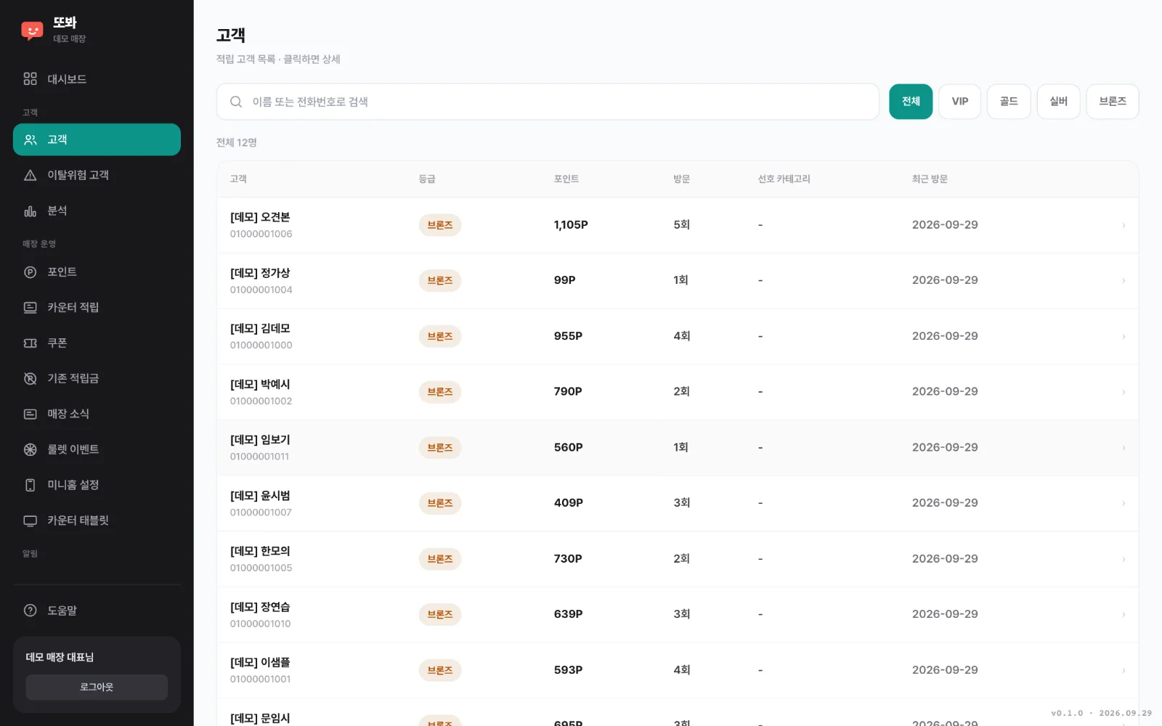Click the 이탈위험 고객 warning triangle icon
The image size is (1162, 726).
pos(30,175)
